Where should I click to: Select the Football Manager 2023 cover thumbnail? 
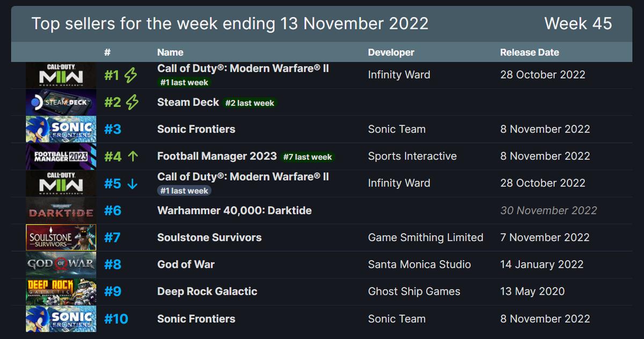click(61, 157)
